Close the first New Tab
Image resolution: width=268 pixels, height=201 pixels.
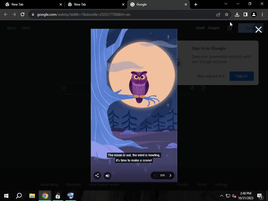pyautogui.click(x=61, y=4)
